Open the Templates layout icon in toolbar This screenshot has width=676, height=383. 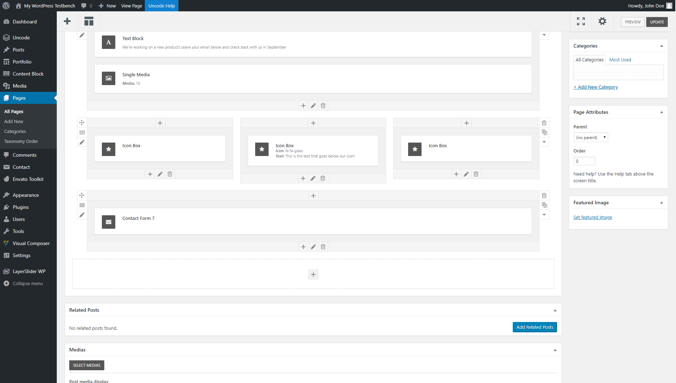coord(89,21)
